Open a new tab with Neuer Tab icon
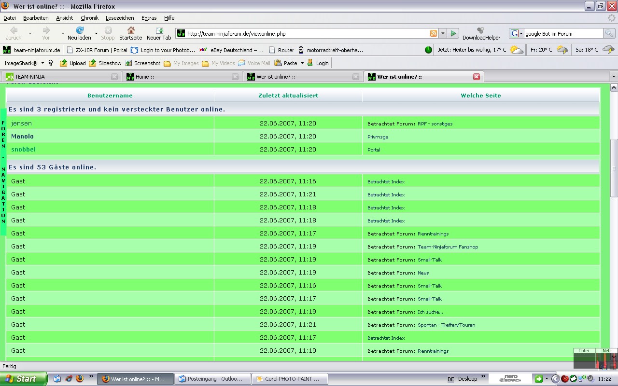This screenshot has width=618, height=386. click(x=159, y=30)
